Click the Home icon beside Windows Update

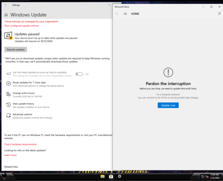pyautogui.click(x=6, y=15)
